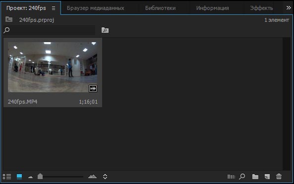Click the thumbnail size slider handle

pos(40,176)
